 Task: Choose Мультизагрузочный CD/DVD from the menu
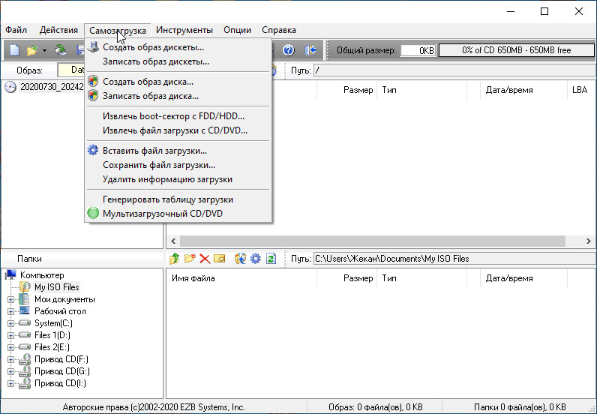click(x=162, y=214)
